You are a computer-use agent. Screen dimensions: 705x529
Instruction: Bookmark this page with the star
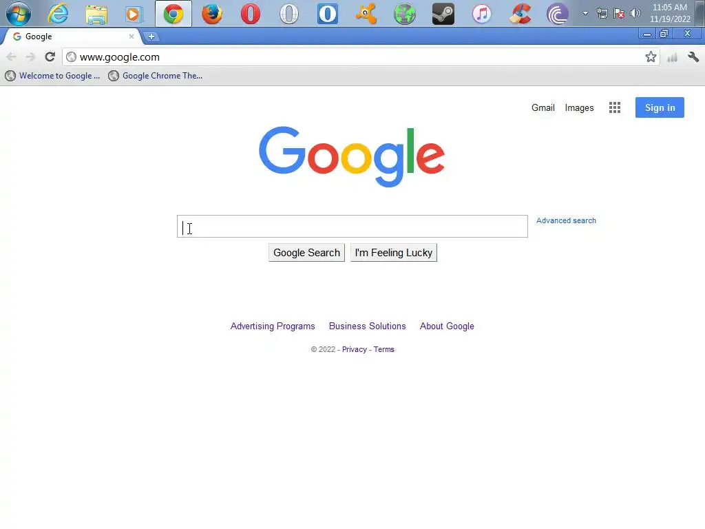pos(651,56)
